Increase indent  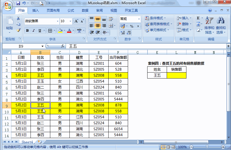[98, 32]
